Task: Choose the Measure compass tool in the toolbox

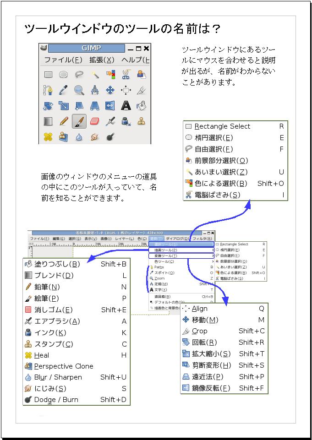Action: click(x=95, y=90)
